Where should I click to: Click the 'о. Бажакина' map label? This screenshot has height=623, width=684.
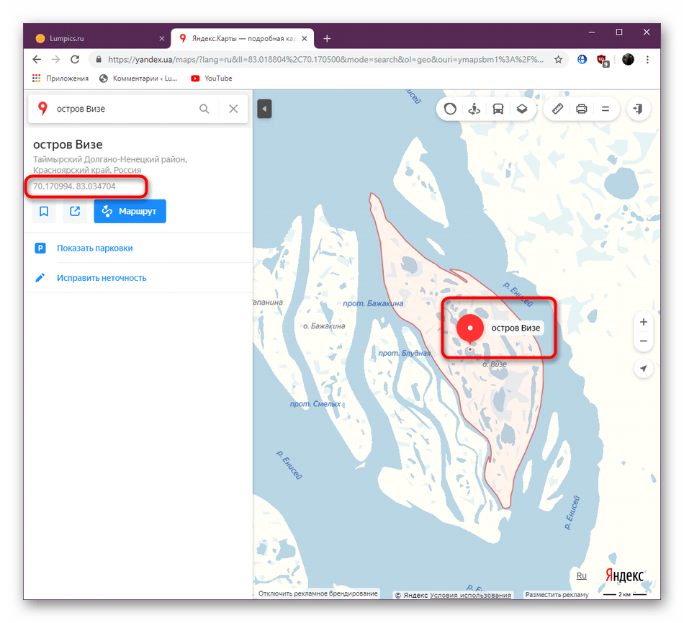pyautogui.click(x=324, y=326)
